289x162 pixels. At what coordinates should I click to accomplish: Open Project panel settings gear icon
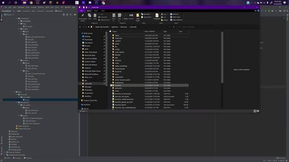[75, 15]
